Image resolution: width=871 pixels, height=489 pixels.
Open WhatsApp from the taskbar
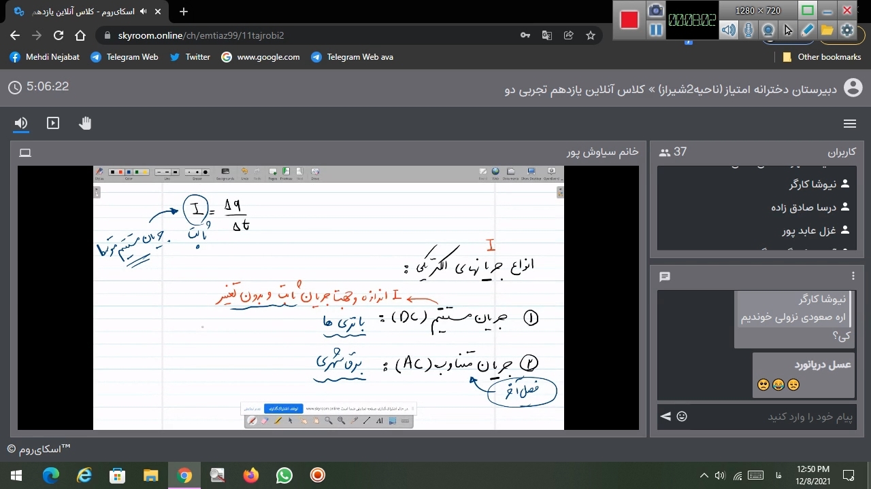[x=284, y=475]
